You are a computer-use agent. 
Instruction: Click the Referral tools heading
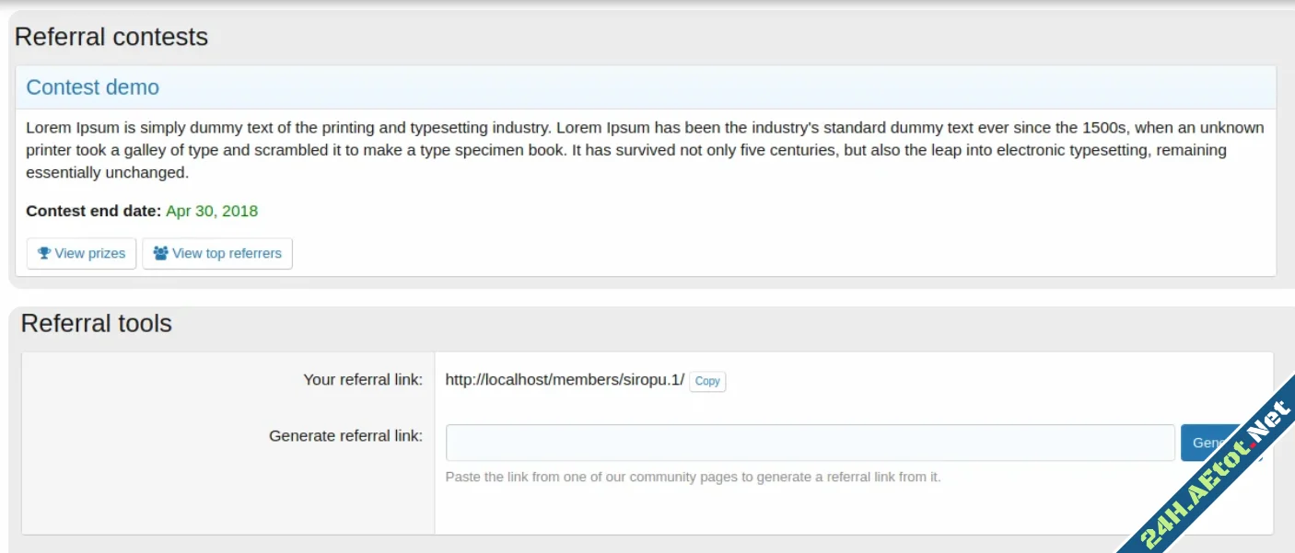(96, 324)
